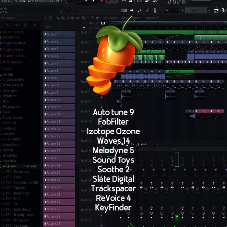Click the green Insert 4 mixer fader
Image resolution: width=227 pixels, height=227 pixels.
pos(177,217)
